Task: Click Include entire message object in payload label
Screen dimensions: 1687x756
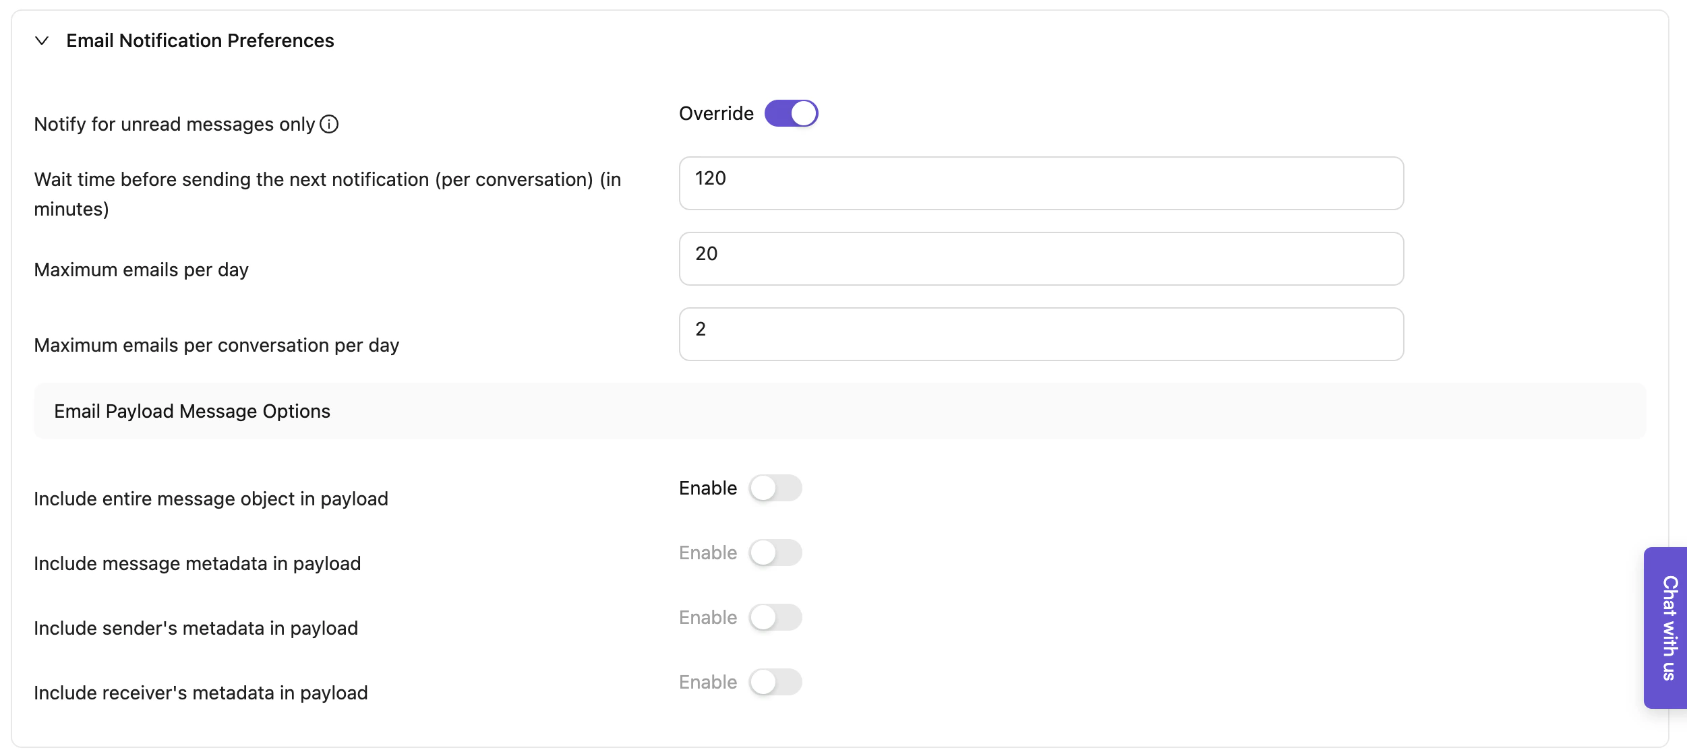Action: 210,499
